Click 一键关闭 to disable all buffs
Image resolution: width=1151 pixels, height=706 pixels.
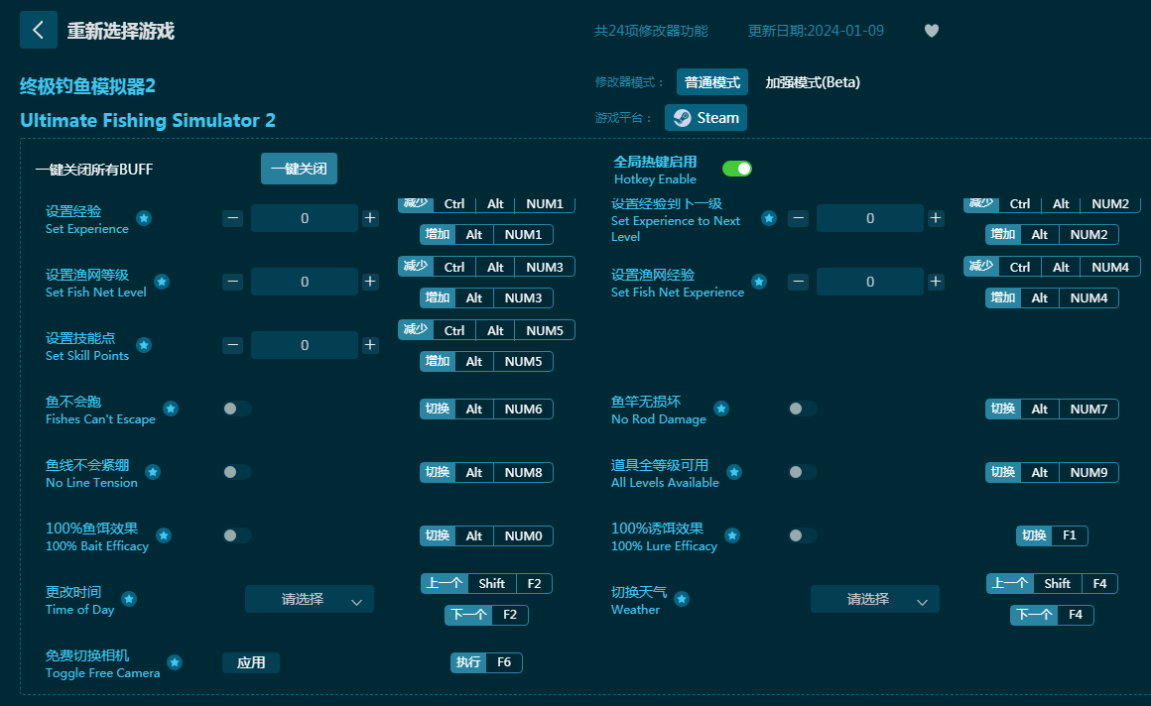299,169
